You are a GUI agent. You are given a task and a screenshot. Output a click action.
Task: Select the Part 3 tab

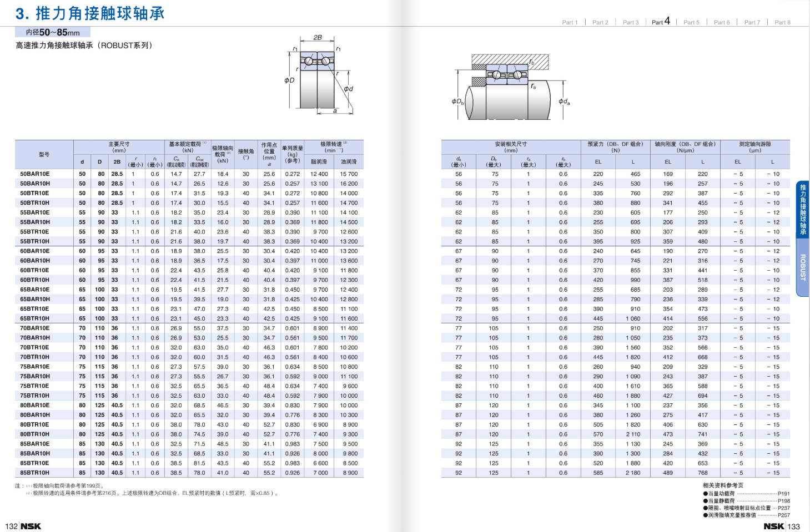point(631,22)
